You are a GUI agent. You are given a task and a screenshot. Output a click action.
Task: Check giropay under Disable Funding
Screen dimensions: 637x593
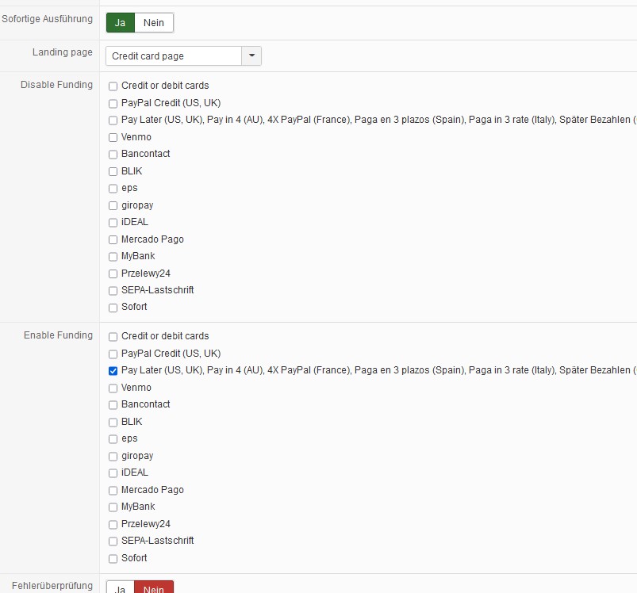pyautogui.click(x=113, y=206)
